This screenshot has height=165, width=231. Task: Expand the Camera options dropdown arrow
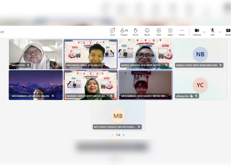(204, 32)
